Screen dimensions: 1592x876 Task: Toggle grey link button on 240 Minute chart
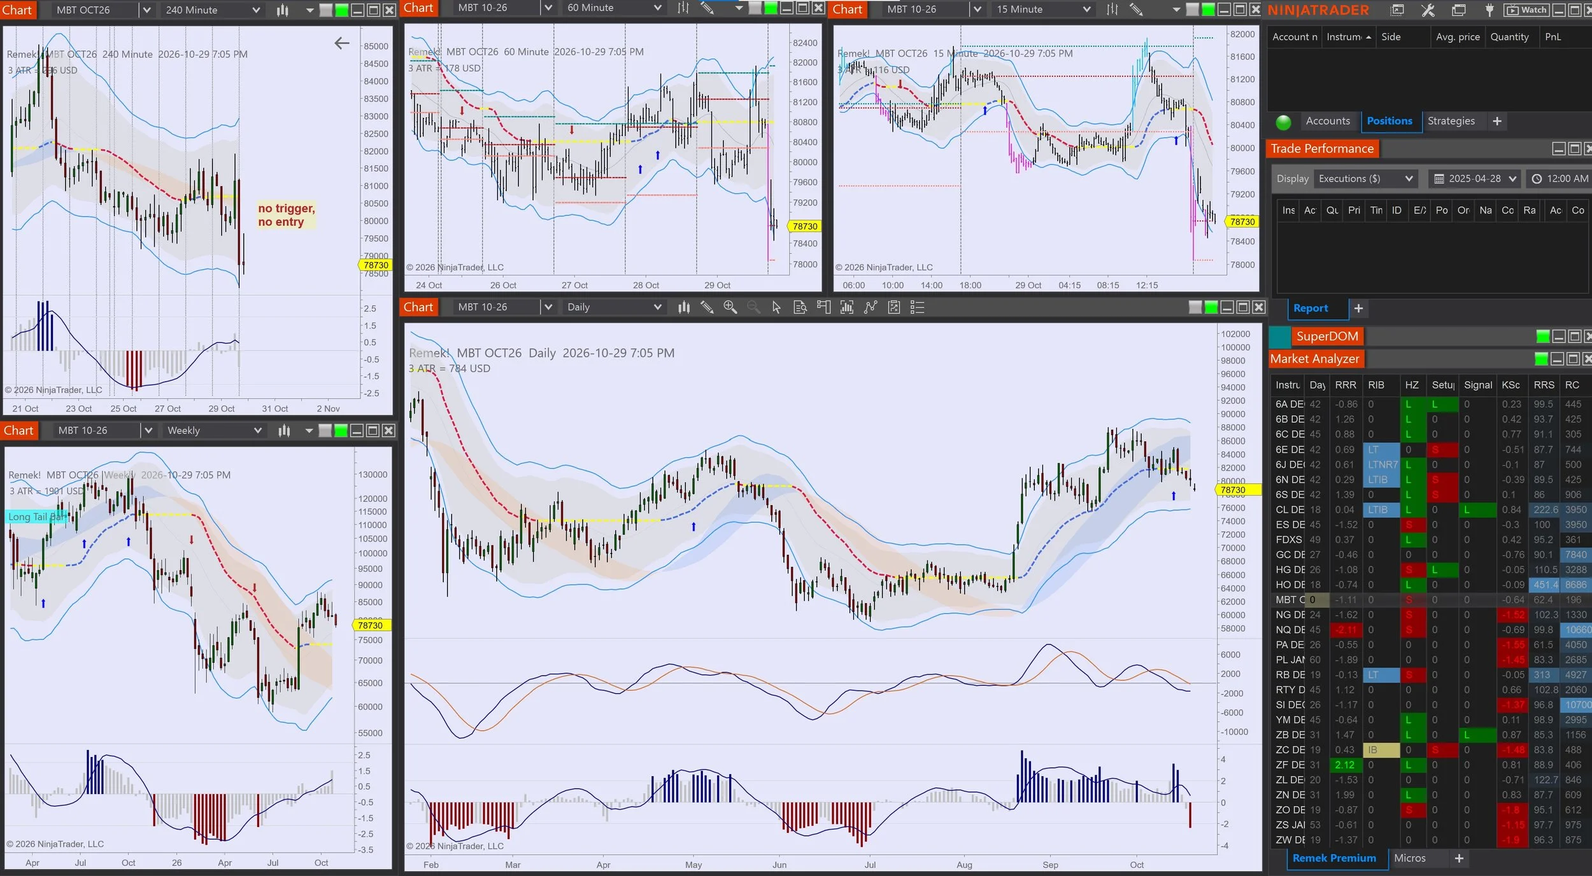326,10
